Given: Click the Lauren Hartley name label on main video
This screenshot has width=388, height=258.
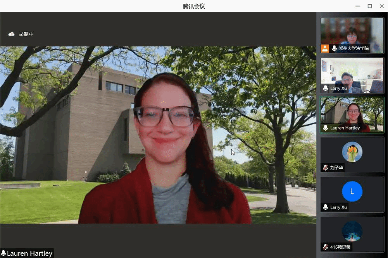Looking at the screenshot, I should click(x=30, y=253).
